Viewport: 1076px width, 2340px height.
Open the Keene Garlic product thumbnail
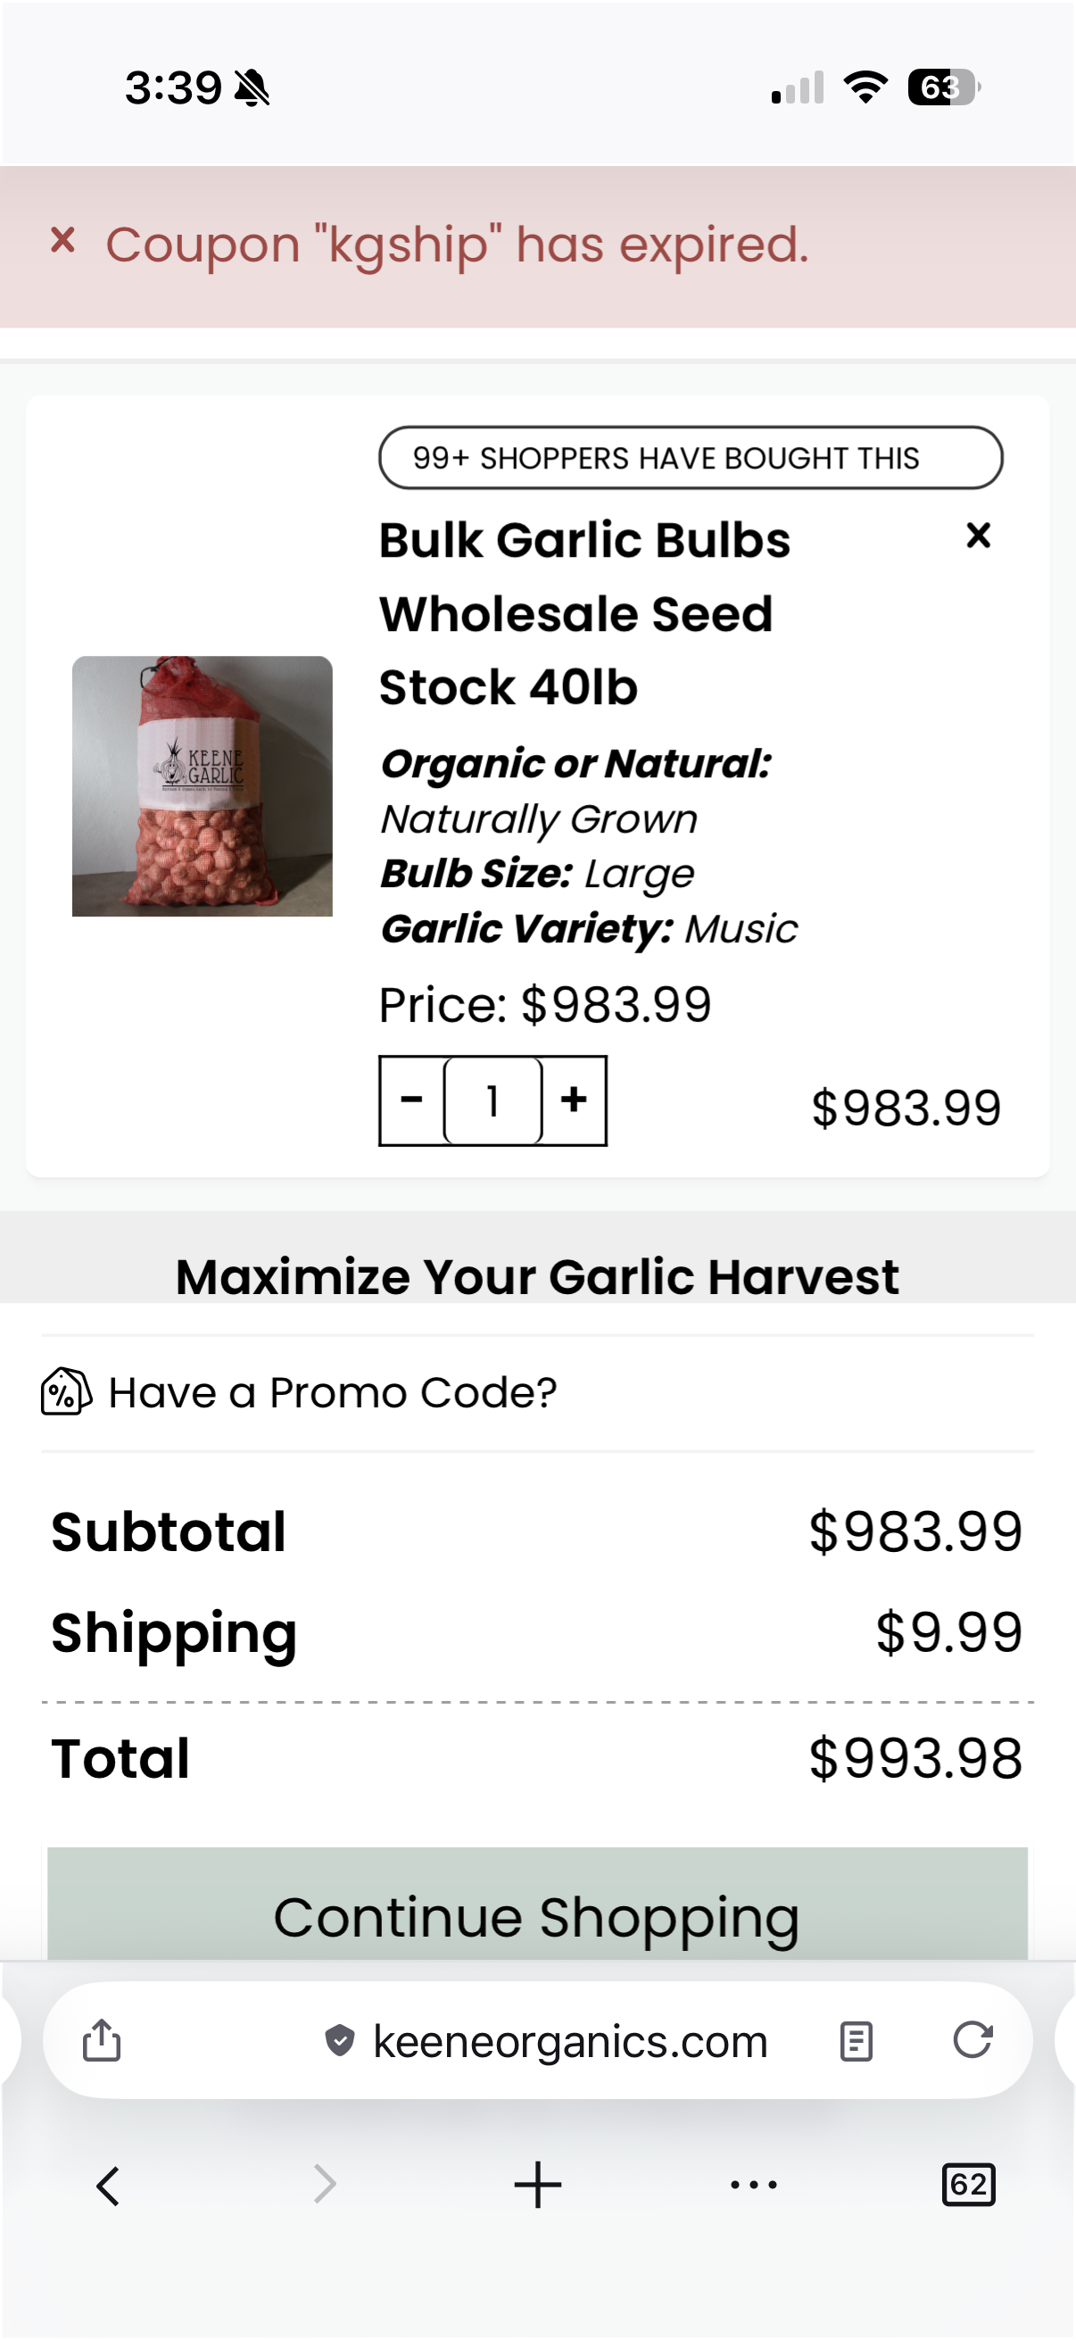[x=202, y=785]
